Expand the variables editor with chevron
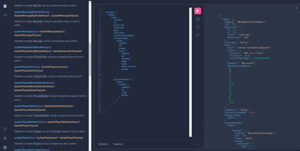Image resolution: width=300 pixels, height=151 pixels. coord(199,144)
